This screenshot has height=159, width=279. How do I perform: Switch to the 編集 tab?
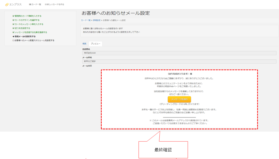84,44
